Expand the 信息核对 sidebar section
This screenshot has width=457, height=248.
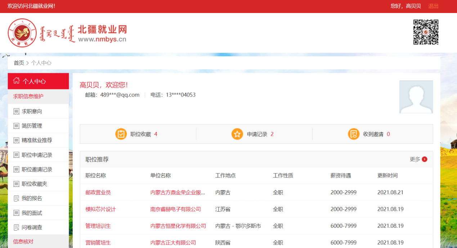pyautogui.click(x=23, y=242)
